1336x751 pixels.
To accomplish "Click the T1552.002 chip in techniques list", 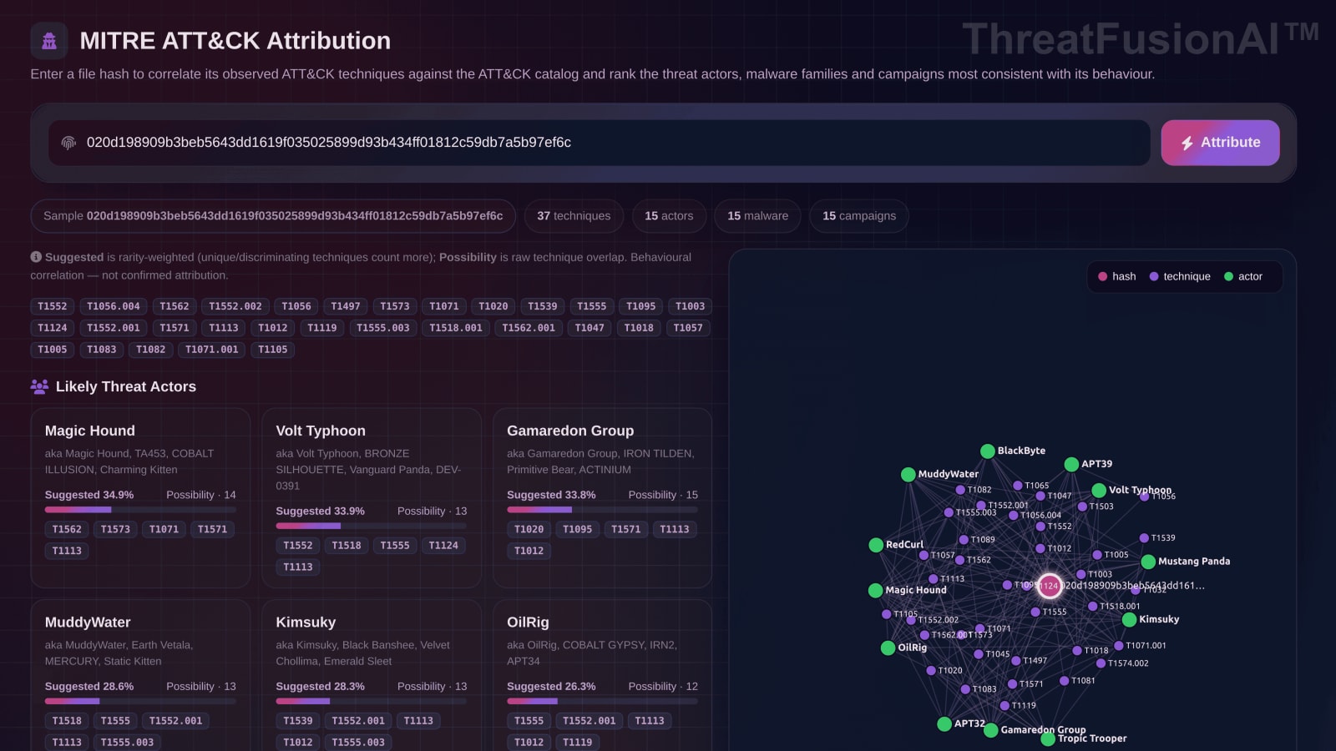I will pyautogui.click(x=235, y=306).
